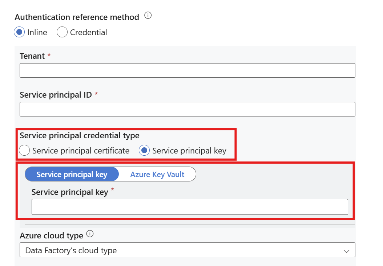
Task: Choose the Credential radio option
Action: (62, 32)
